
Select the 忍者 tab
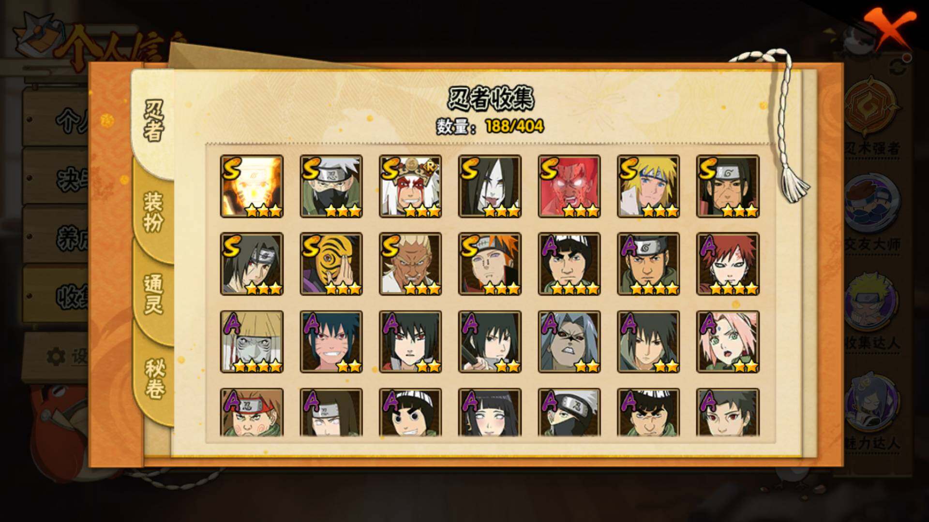tap(154, 121)
